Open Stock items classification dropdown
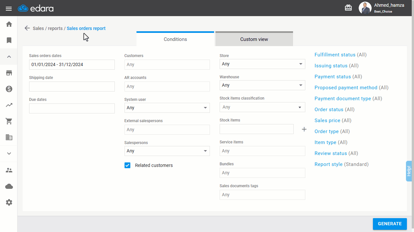Screen dimensions: 414x232 (262, 107)
